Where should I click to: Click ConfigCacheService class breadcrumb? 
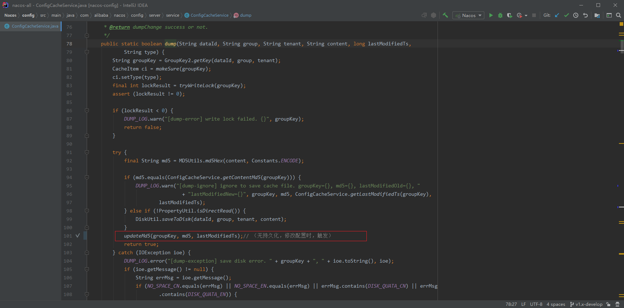click(x=206, y=15)
